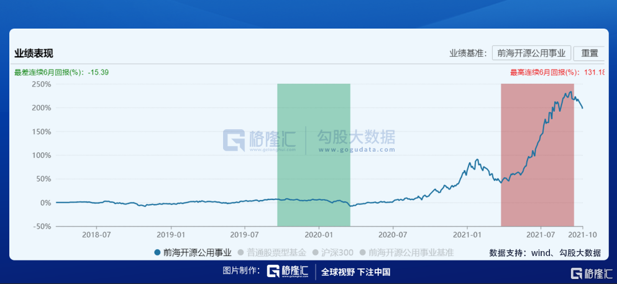Click the 100% y-axis label
617x284 pixels.
pos(41,155)
